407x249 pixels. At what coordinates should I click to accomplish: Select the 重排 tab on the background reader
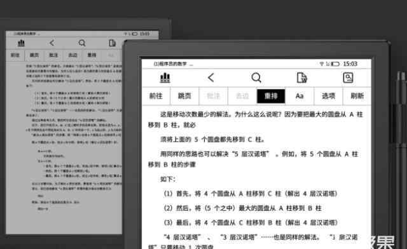tap(92, 55)
